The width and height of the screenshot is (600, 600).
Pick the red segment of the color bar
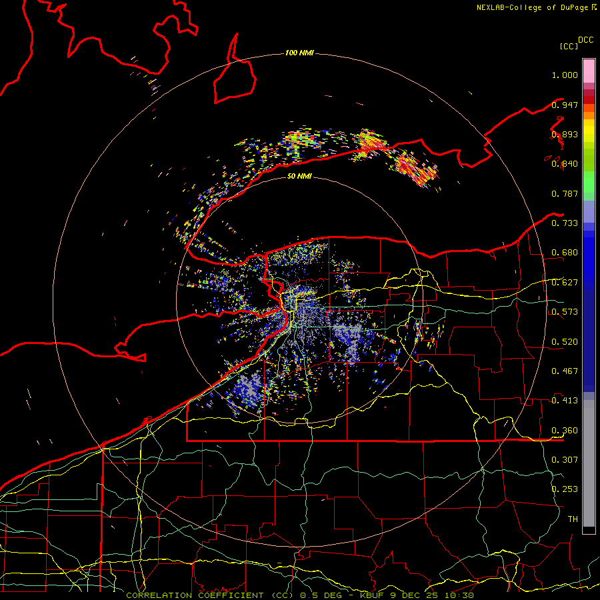coord(589,100)
